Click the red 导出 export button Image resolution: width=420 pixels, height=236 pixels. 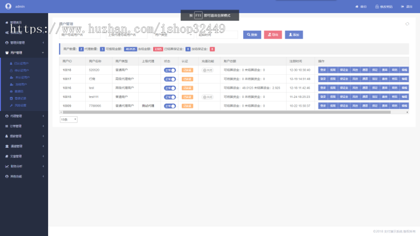point(273,35)
